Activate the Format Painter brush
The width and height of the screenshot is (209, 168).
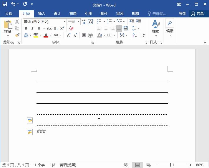coord(17,35)
